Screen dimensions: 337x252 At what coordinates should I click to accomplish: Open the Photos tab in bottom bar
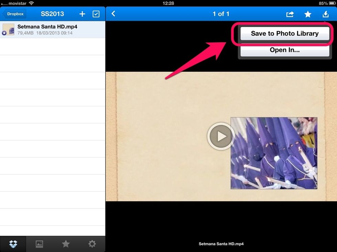point(40,244)
